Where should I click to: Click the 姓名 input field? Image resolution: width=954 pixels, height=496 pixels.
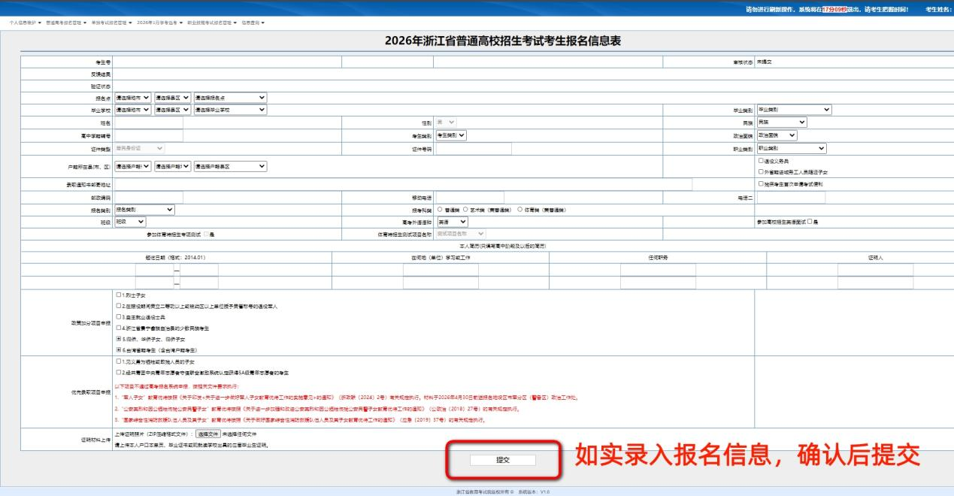click(148, 122)
